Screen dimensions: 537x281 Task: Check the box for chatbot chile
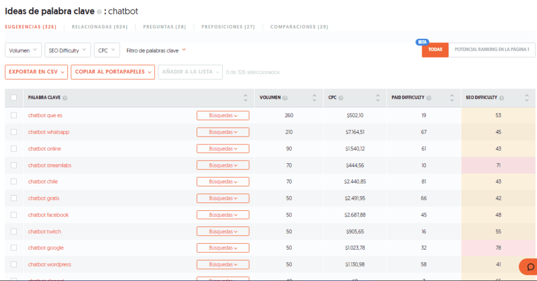click(x=14, y=182)
